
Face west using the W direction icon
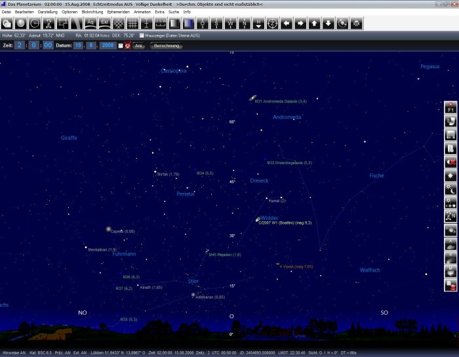click(230, 24)
